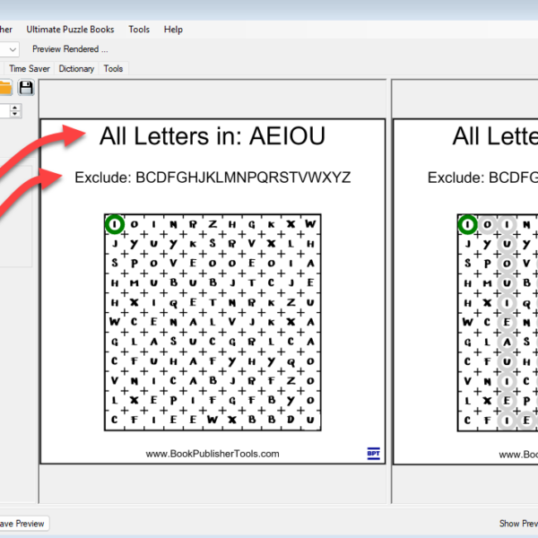This screenshot has width=538, height=538.
Task: Open the Tools menu in the menu bar
Action: [139, 30]
